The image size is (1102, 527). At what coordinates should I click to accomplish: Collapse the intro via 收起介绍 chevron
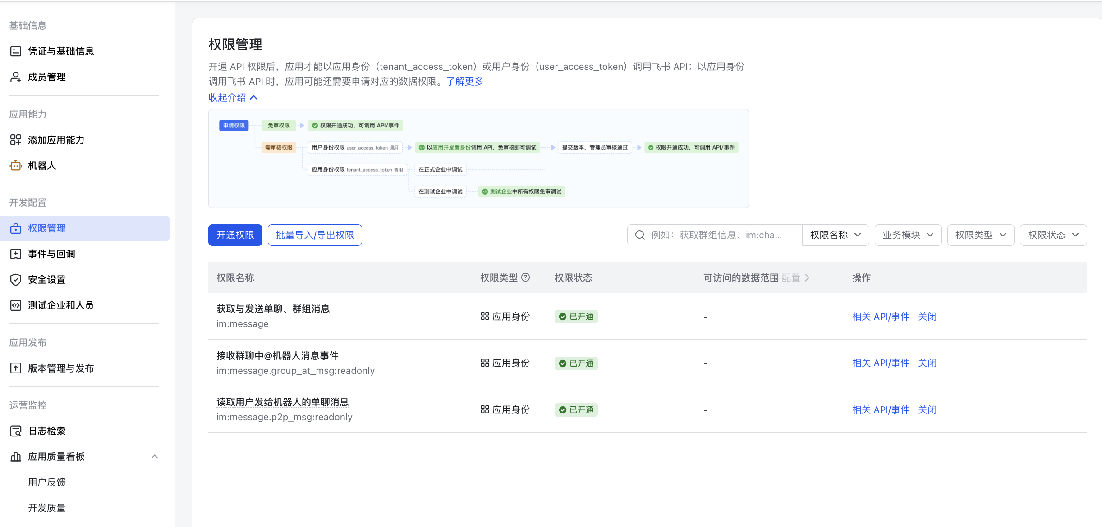click(254, 98)
